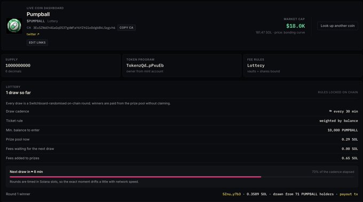Copy the contract address with COPY CA

[x=127, y=28]
